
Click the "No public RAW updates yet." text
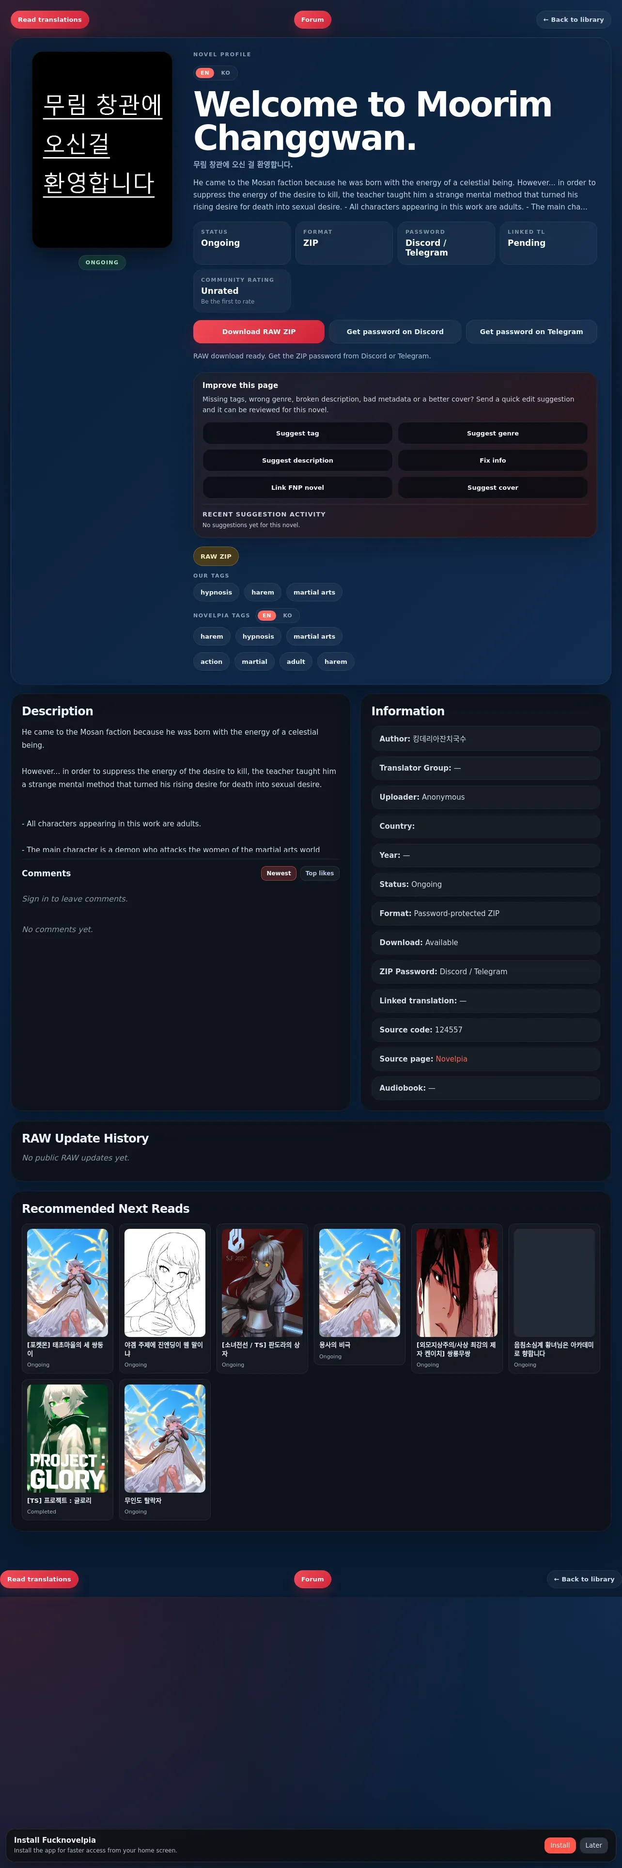click(x=75, y=1158)
